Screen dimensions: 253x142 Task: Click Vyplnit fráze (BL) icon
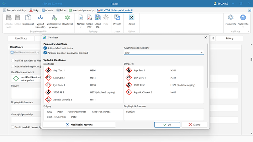point(41,18)
